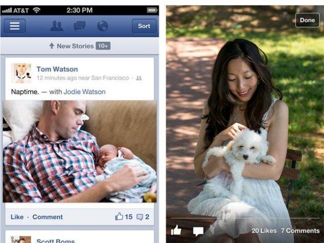
Task: View the Naptime photo
Action: pos(80,151)
